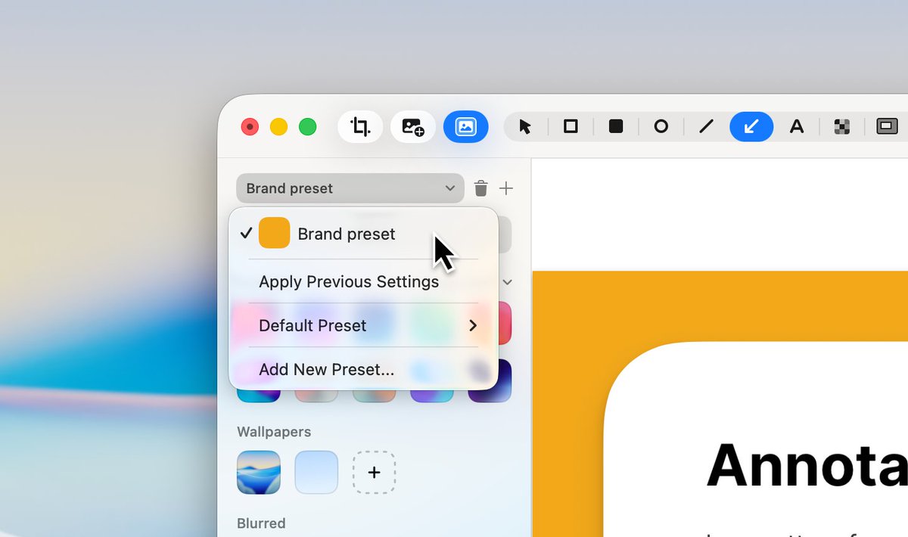Choose Add New Preset… from the menu
Image resolution: width=908 pixels, height=537 pixels.
click(x=363, y=369)
